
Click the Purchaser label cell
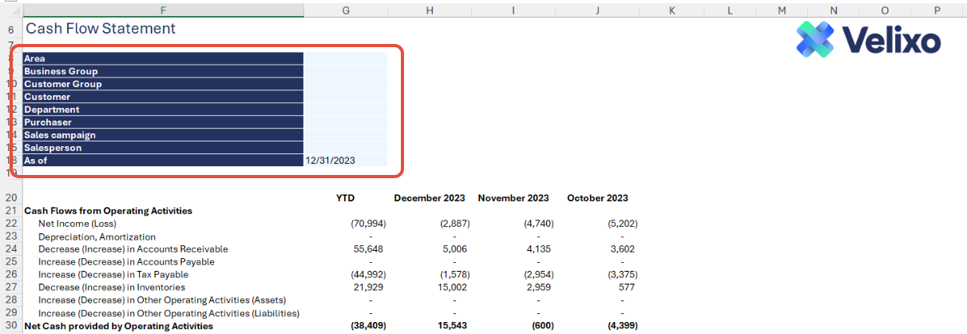click(163, 122)
